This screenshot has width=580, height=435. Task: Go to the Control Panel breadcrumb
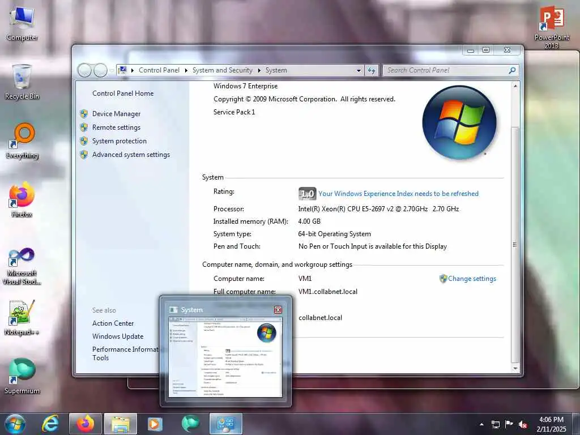[x=159, y=70]
